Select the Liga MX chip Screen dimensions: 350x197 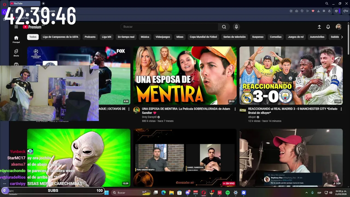tap(107, 37)
